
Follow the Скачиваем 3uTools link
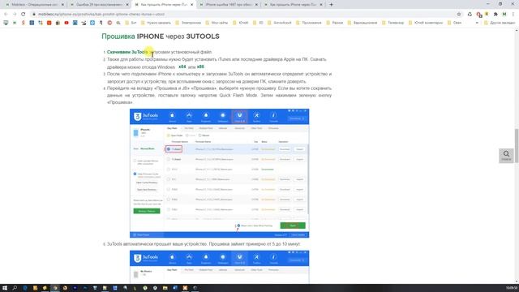[x=127, y=52]
